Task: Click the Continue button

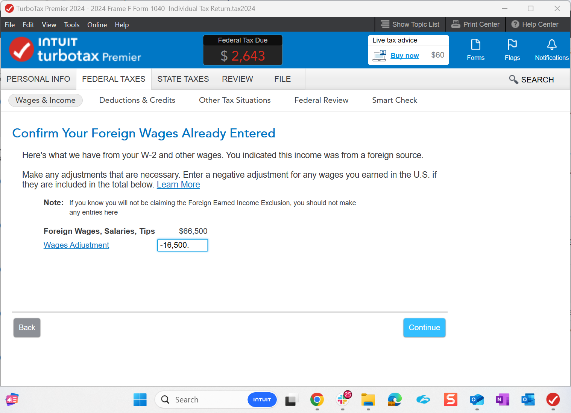Action: (424, 328)
